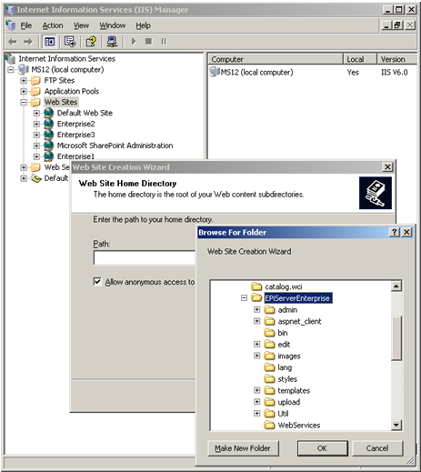Screen dimensions: 421x472
Task: Click the home directory Path input field
Action: click(145, 257)
